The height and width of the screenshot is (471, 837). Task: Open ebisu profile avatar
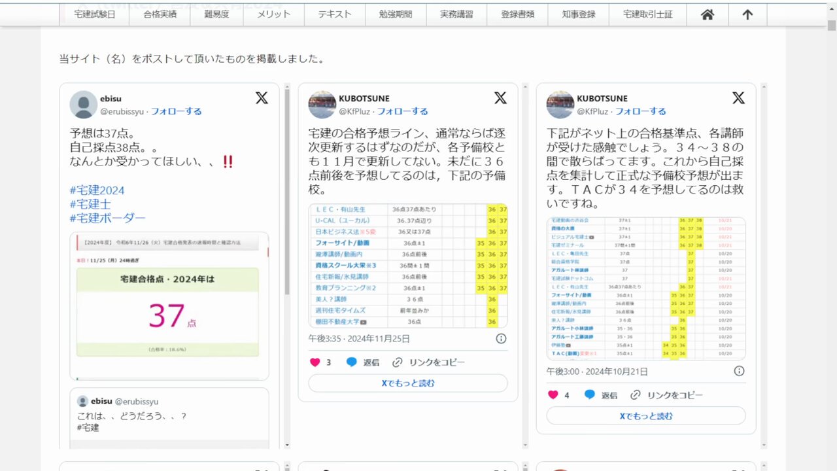point(84,105)
